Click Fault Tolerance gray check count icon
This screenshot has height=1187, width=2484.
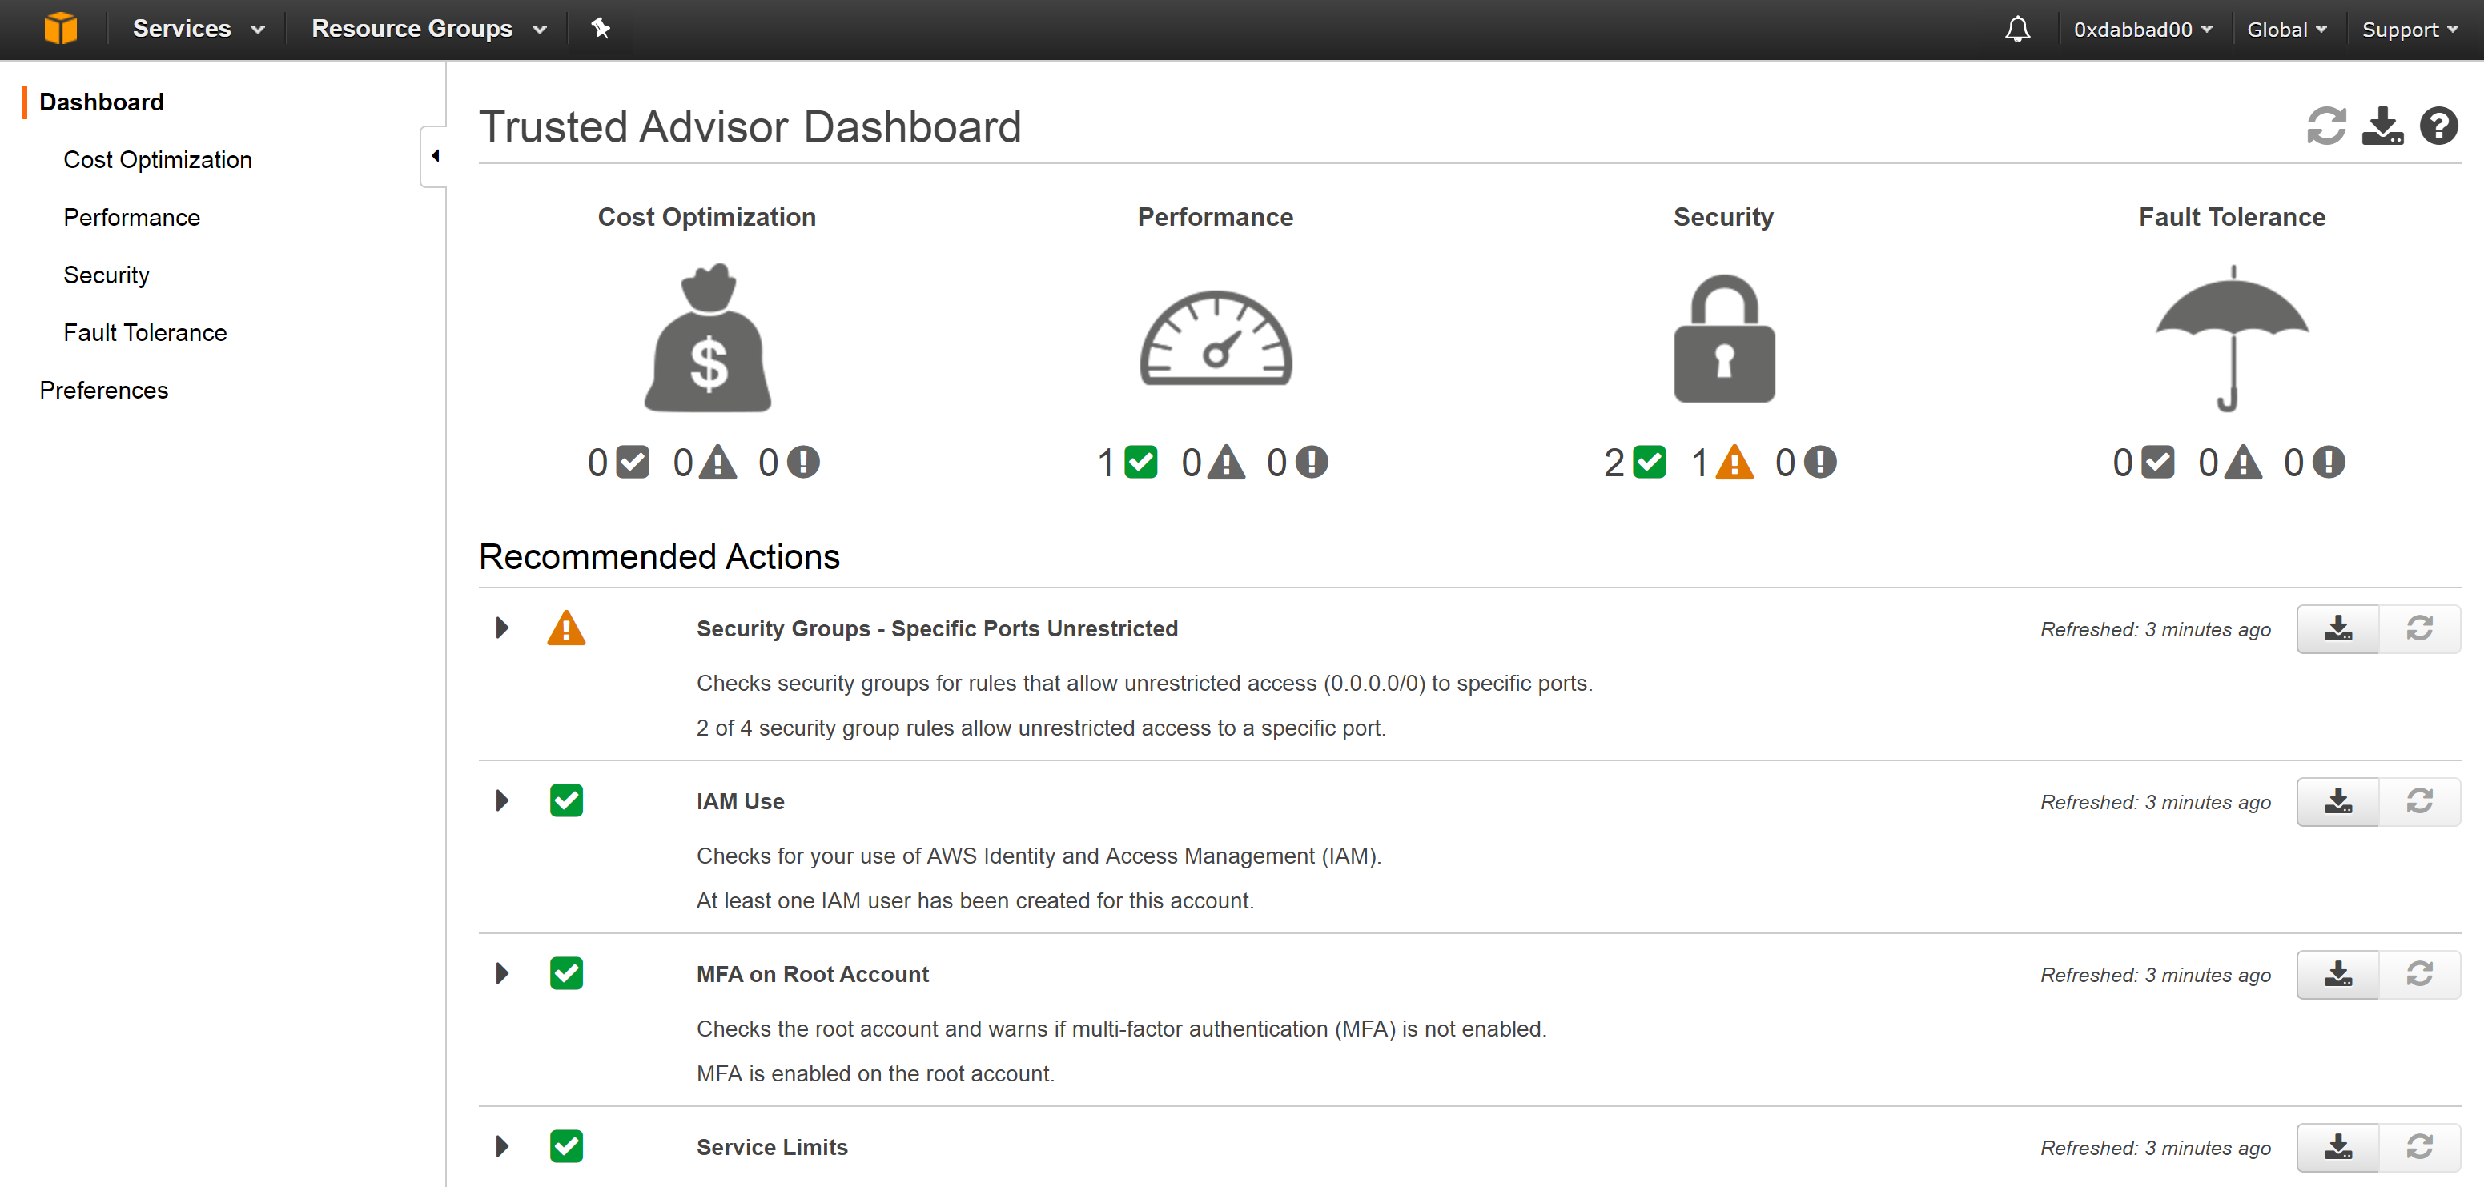(x=2158, y=463)
